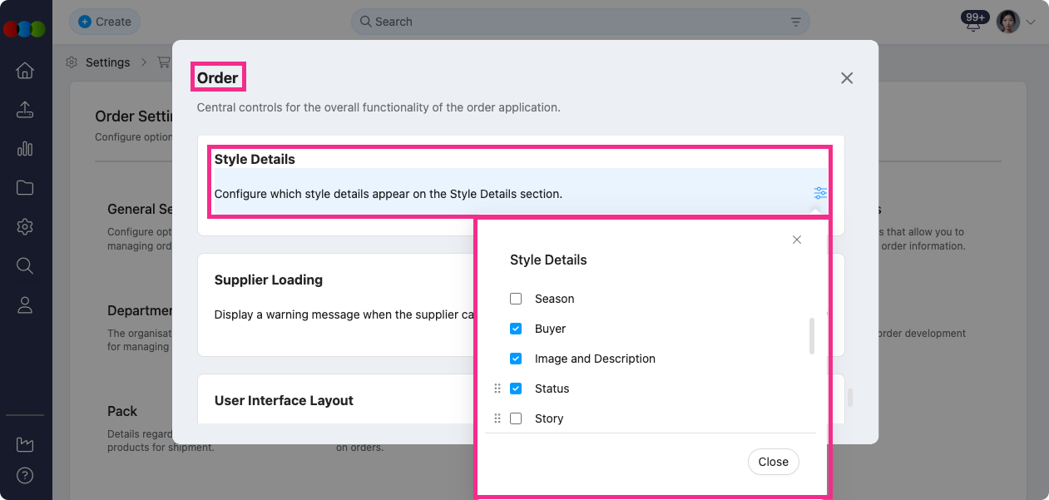Uncheck the Buyer checkbox
The image size is (1049, 500).
click(x=516, y=329)
